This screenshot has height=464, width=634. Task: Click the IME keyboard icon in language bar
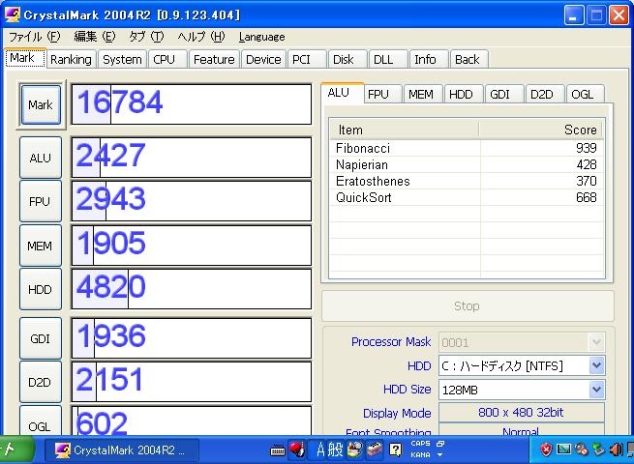coord(278,449)
